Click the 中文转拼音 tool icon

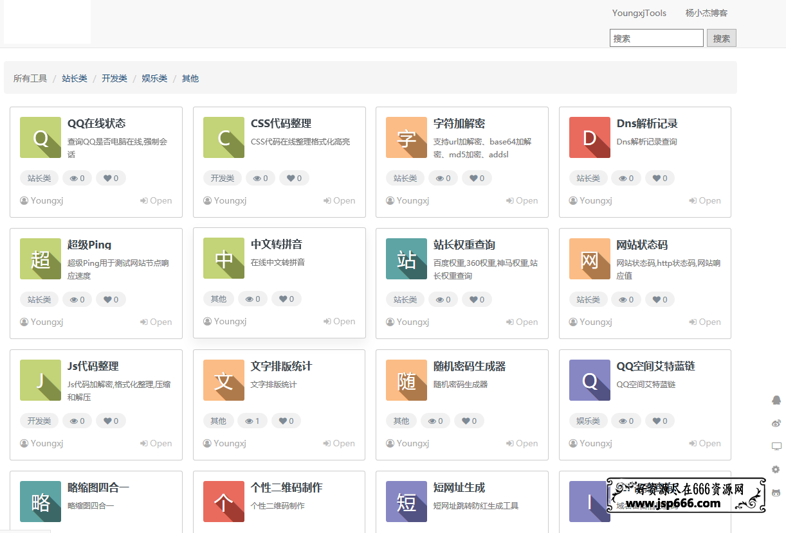223,259
